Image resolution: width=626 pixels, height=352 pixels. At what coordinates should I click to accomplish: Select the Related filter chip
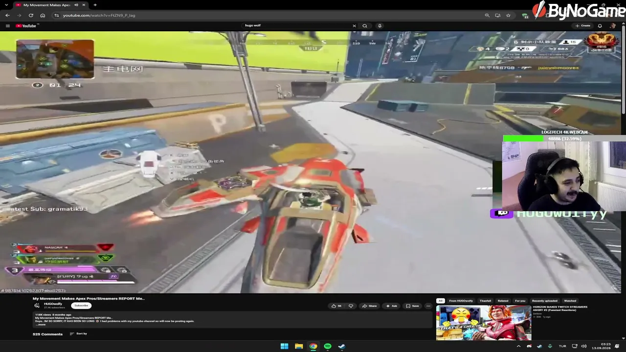[503, 301]
